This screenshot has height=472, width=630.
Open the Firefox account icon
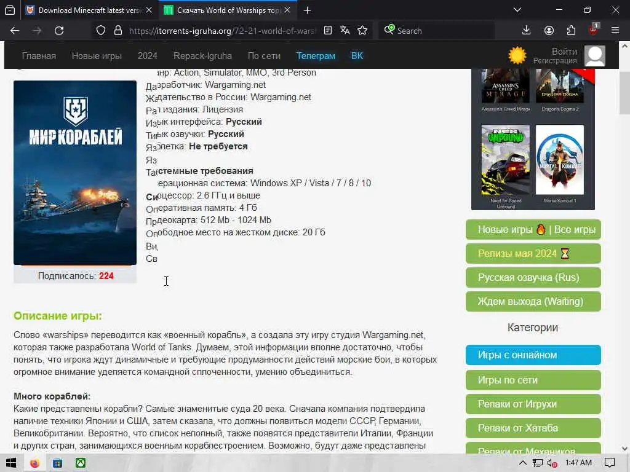tap(549, 31)
